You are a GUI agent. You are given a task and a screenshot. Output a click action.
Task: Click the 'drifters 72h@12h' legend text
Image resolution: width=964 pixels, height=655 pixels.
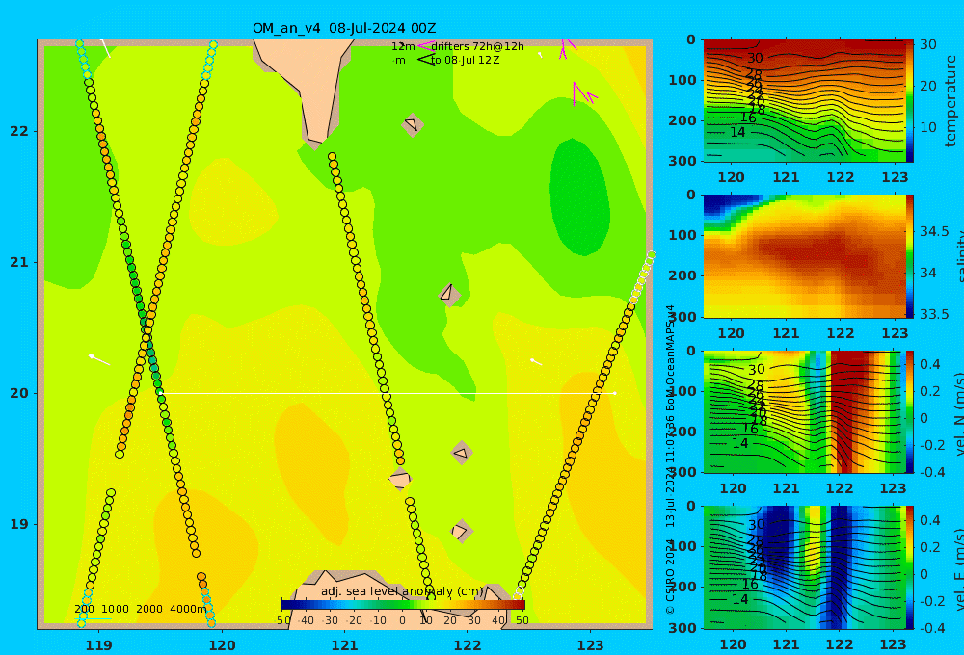[x=478, y=46]
